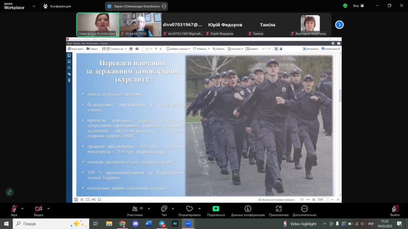The width and height of the screenshot is (408, 229).
Task: Open the Чат chat panel
Action: tap(164, 210)
